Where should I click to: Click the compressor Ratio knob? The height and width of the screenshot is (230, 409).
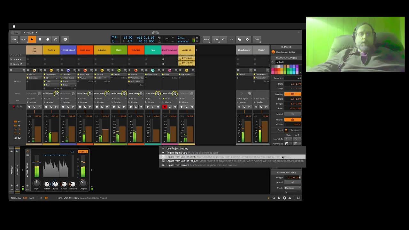point(56,184)
